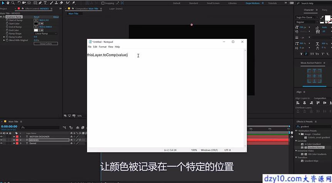Image resolution: width=332 pixels, height=183 pixels.
Task: Select the Zoom magnifier tool
Action: [x=13, y=3]
